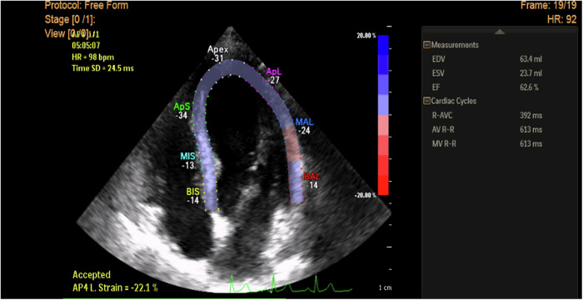Click the -20.00 % color scale label
The width and height of the screenshot is (583, 300).
click(366, 196)
